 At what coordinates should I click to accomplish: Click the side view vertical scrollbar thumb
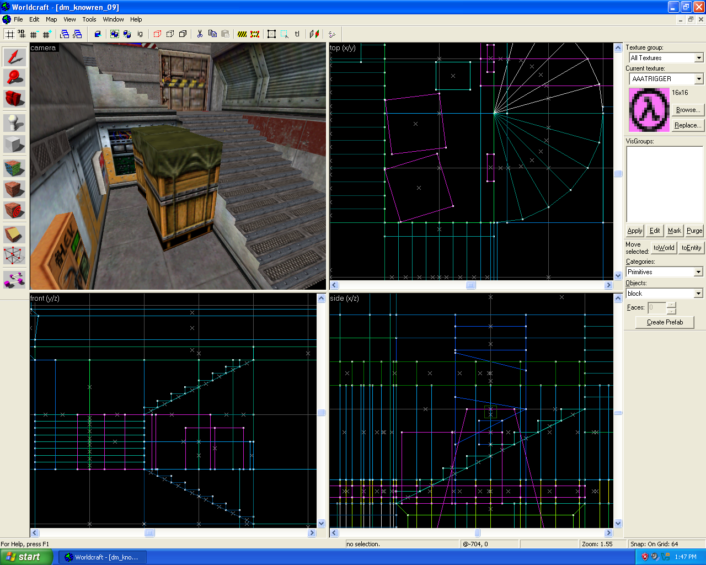(618, 413)
